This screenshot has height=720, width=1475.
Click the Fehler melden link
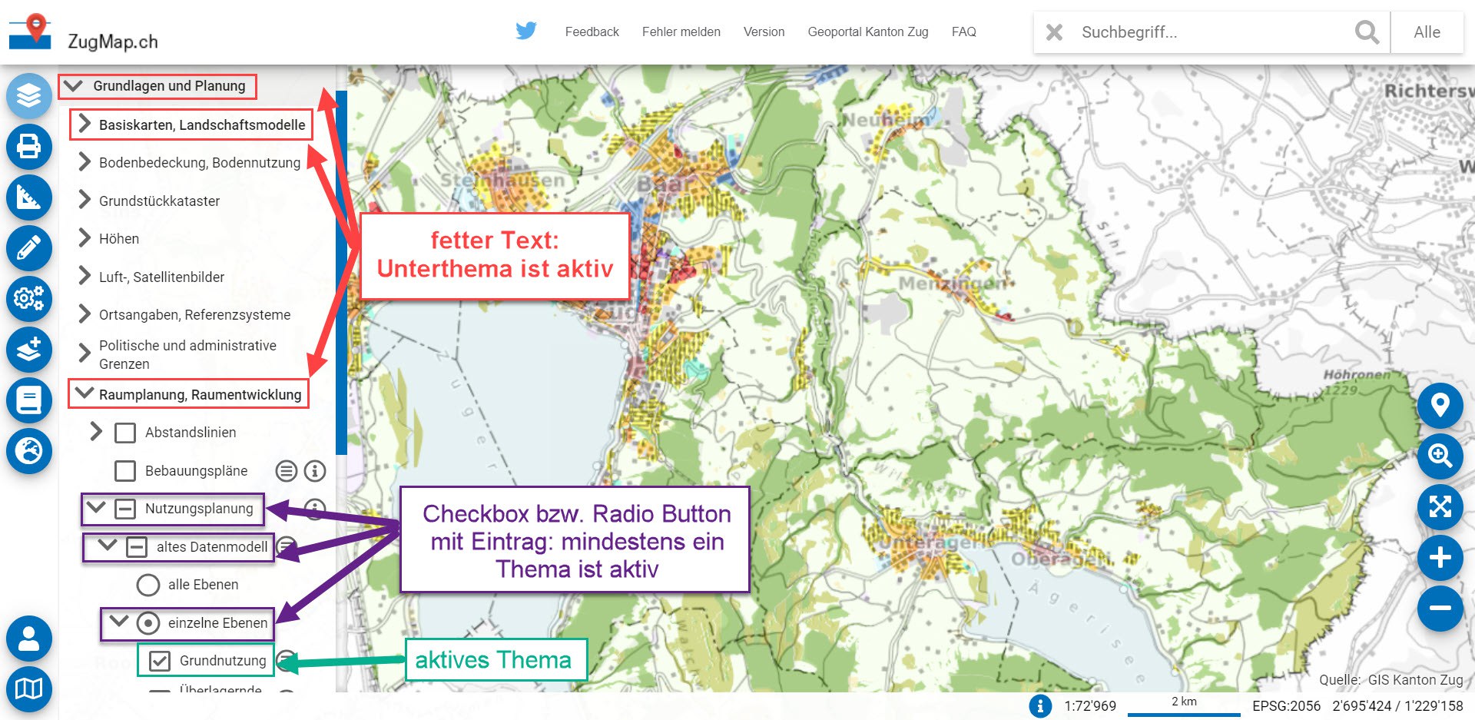pos(681,32)
